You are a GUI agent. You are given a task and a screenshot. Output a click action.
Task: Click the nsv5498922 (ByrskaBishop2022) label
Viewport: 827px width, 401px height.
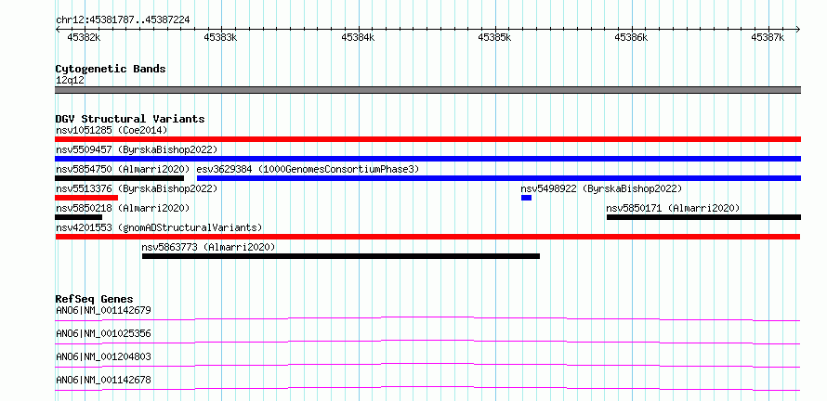pyautogui.click(x=601, y=188)
